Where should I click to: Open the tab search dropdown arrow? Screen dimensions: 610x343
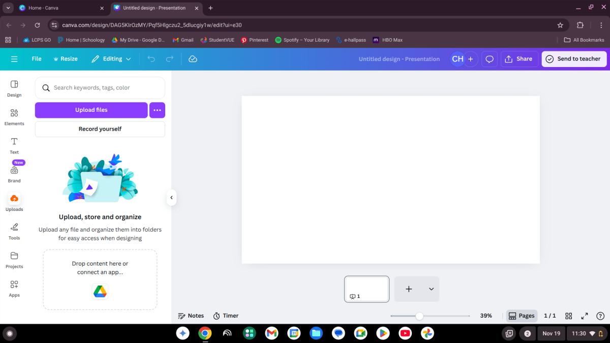[8, 8]
